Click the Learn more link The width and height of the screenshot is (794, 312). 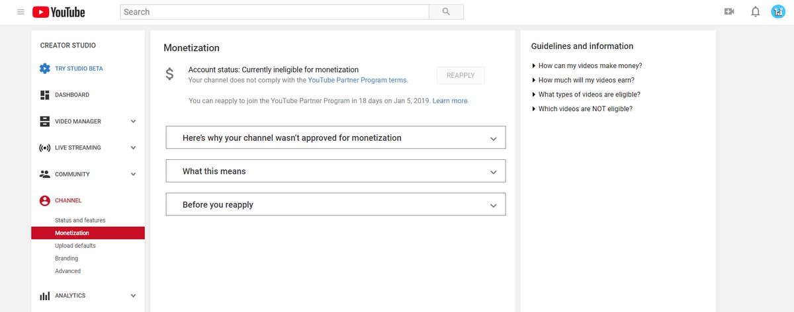tap(450, 101)
